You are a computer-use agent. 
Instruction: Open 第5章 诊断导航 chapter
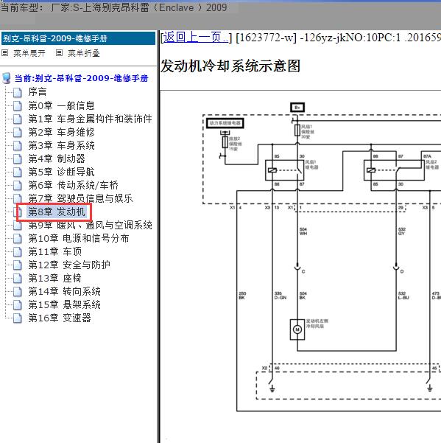click(61, 172)
